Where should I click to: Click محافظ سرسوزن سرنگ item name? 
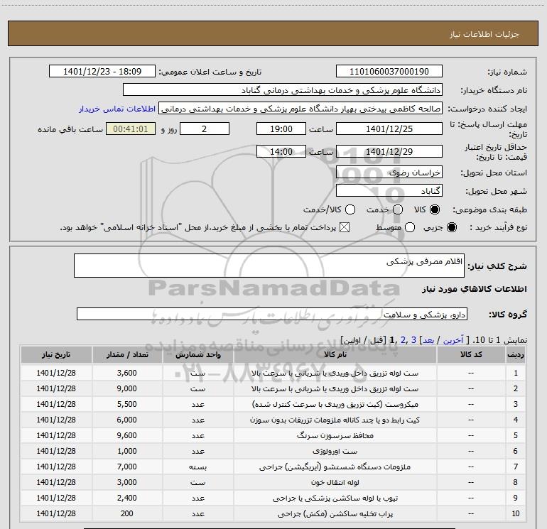tap(335, 435)
